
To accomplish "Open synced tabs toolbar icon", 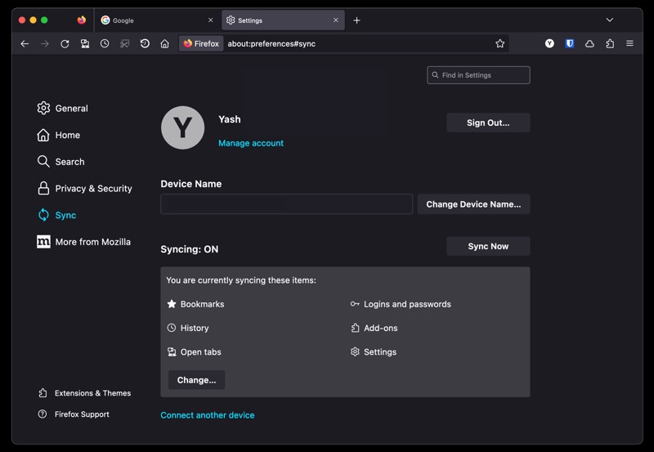I will tap(85, 44).
